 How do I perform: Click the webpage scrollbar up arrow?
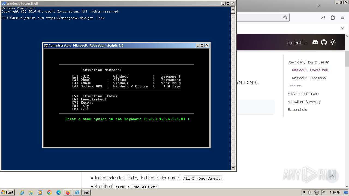click(x=347, y=36)
